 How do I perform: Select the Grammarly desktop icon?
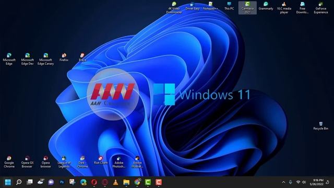click(266, 6)
